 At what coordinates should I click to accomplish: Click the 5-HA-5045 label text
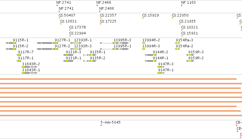[x=111, y=122]
